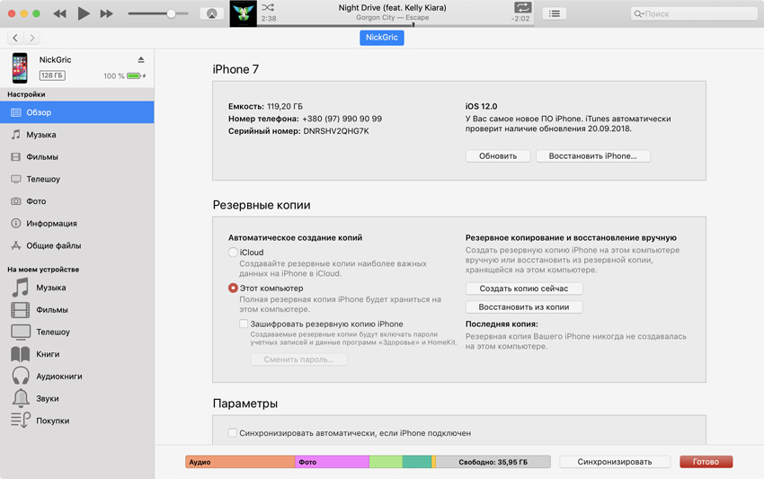Toggle the repeat icon
This screenshot has width=764, height=479.
[522, 7]
